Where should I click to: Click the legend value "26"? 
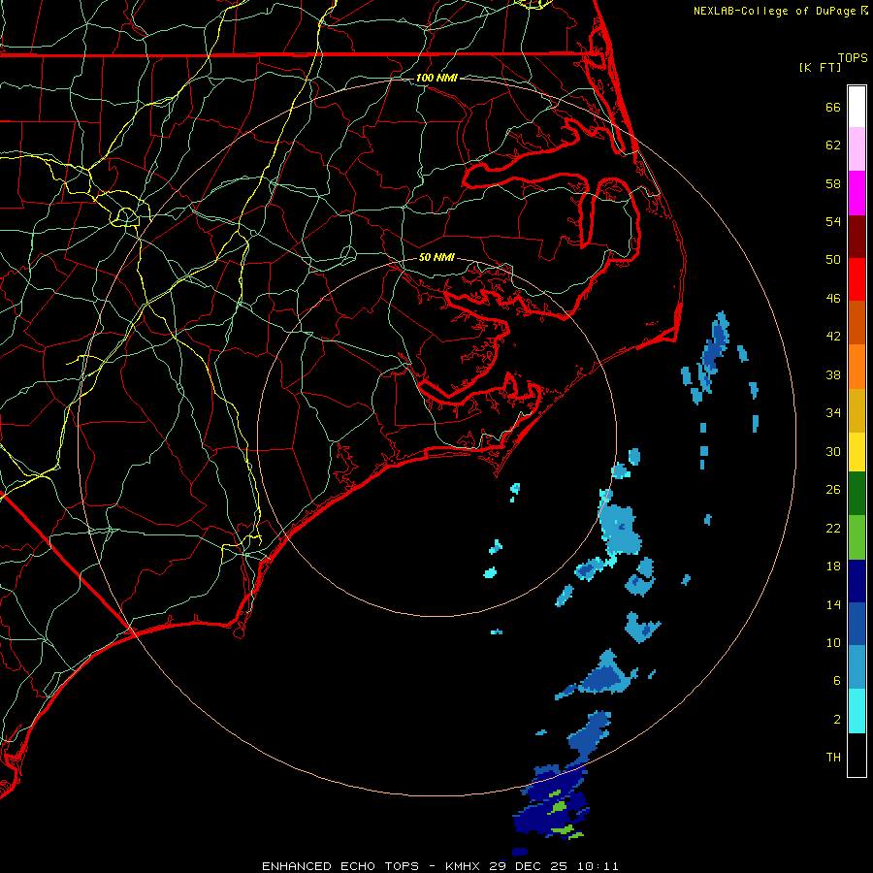(x=833, y=490)
